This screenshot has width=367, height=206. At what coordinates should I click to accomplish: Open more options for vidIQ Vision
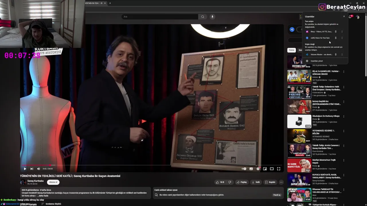click(342, 38)
